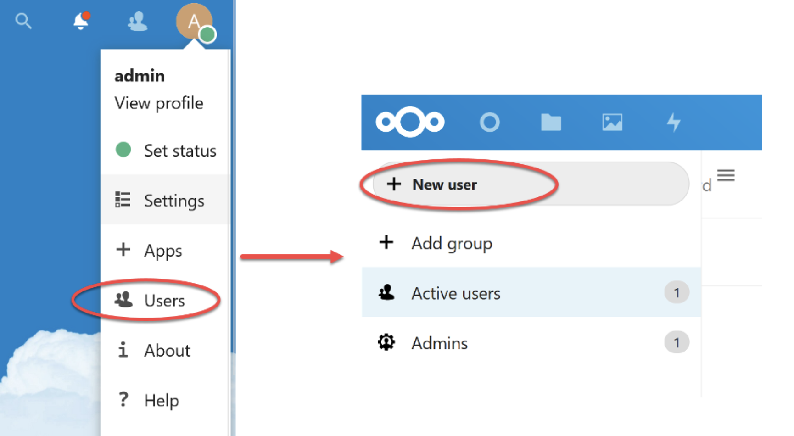Click the search magnifier icon

pyautogui.click(x=23, y=21)
